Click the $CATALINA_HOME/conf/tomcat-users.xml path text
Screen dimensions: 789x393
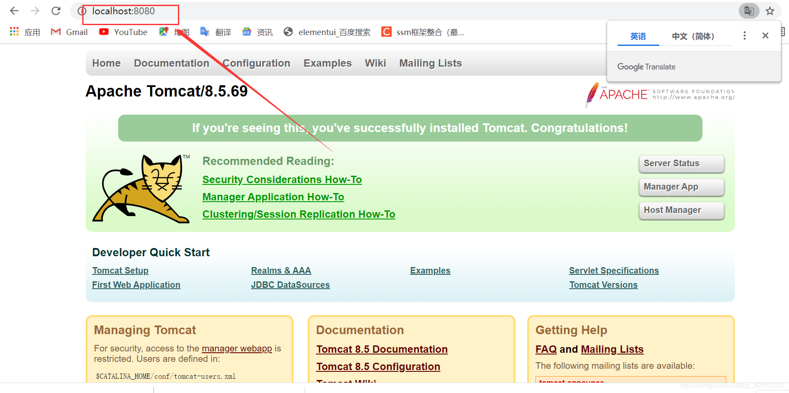tap(166, 377)
